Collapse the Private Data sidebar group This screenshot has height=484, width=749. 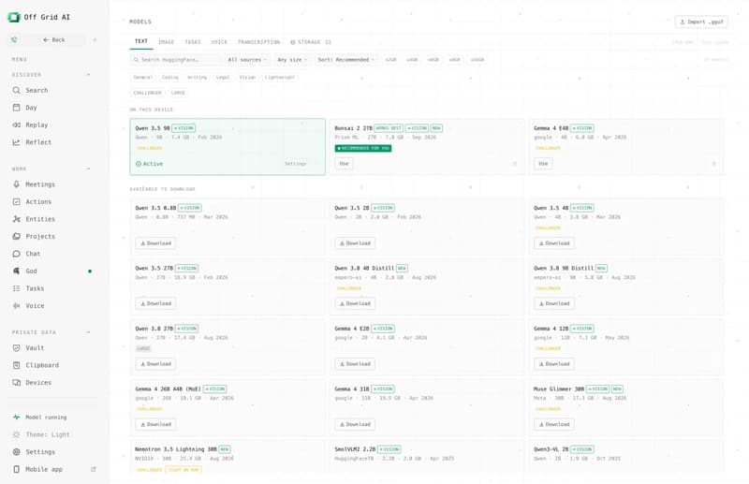click(x=88, y=332)
